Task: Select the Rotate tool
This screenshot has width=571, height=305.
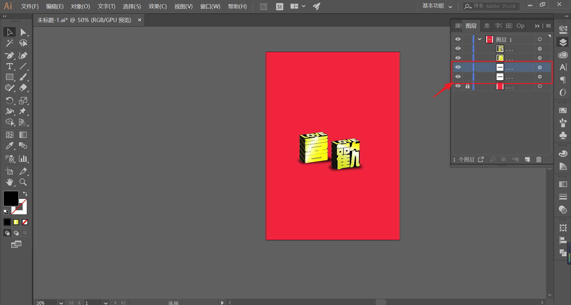Action: coord(10,101)
